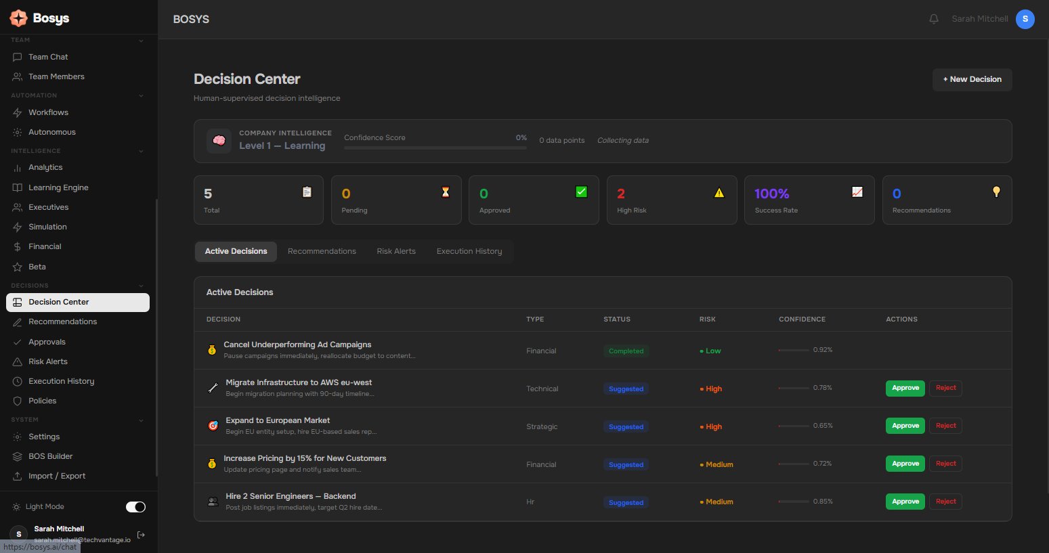
Task: Click the Bosys logo icon
Action: pos(18,18)
